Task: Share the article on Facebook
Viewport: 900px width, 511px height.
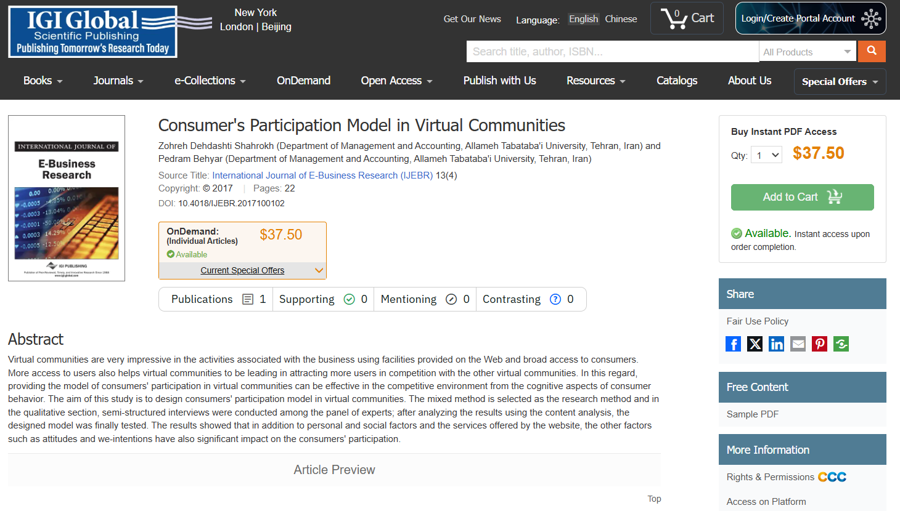Action: pyautogui.click(x=733, y=344)
